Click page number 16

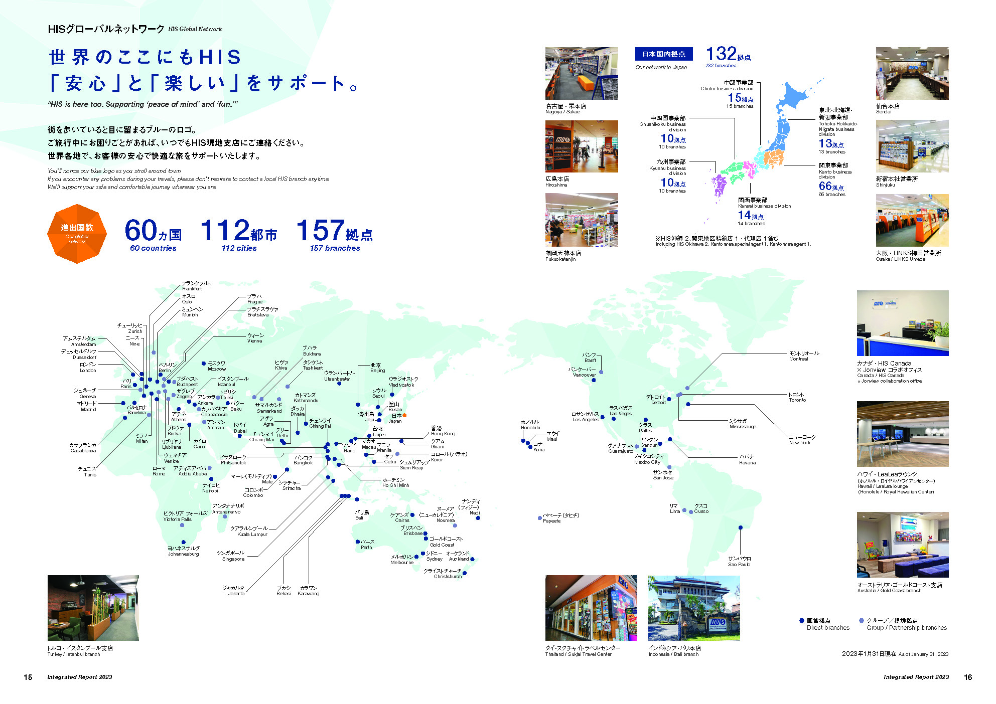[x=968, y=677]
